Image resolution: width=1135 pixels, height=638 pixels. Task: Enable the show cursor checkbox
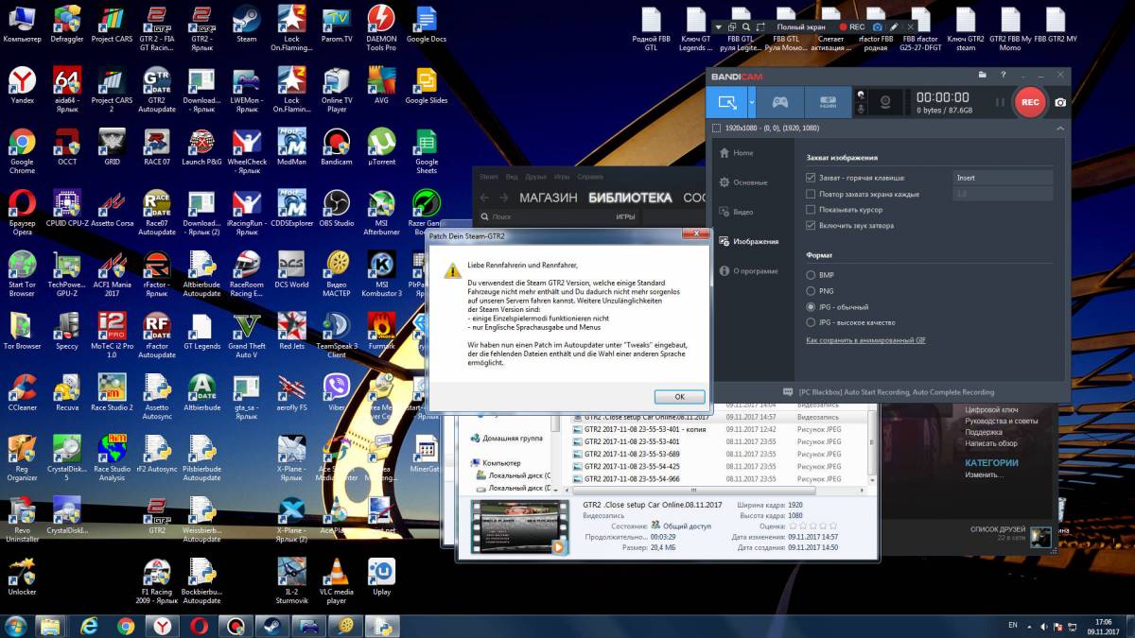811,209
